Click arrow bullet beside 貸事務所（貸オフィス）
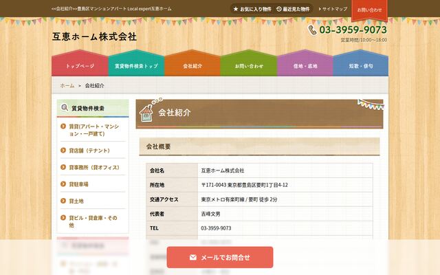 point(63,167)
